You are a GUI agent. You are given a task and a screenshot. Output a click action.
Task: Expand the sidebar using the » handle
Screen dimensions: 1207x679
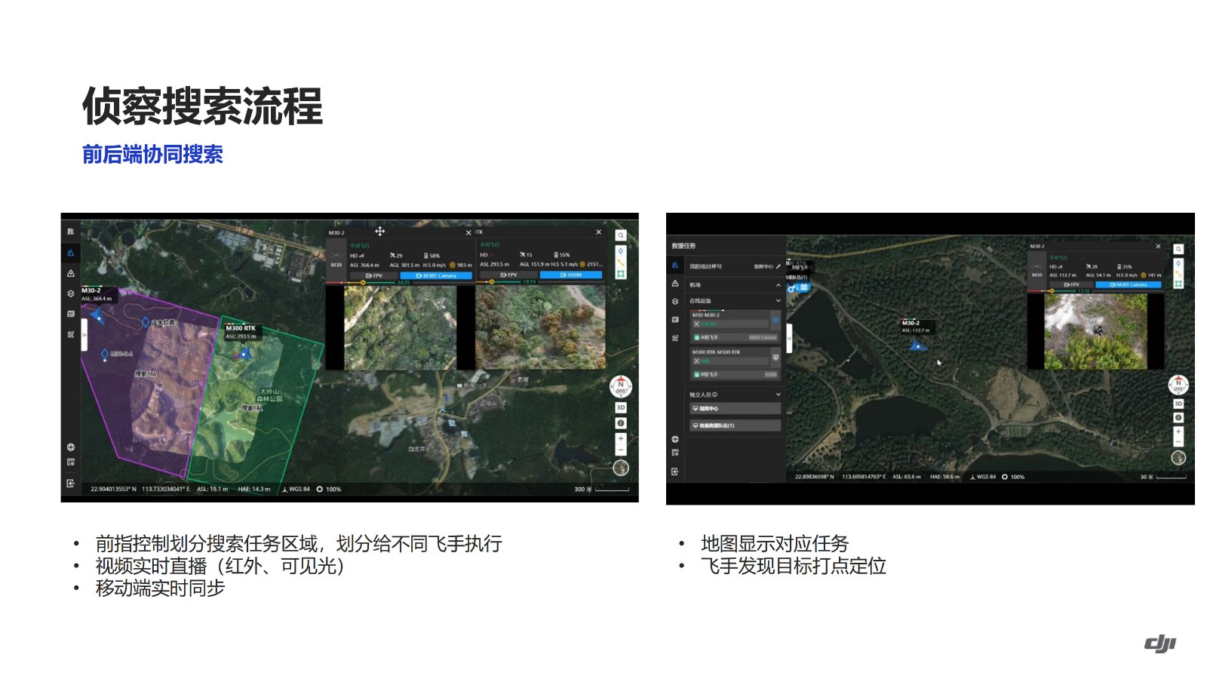coord(84,334)
